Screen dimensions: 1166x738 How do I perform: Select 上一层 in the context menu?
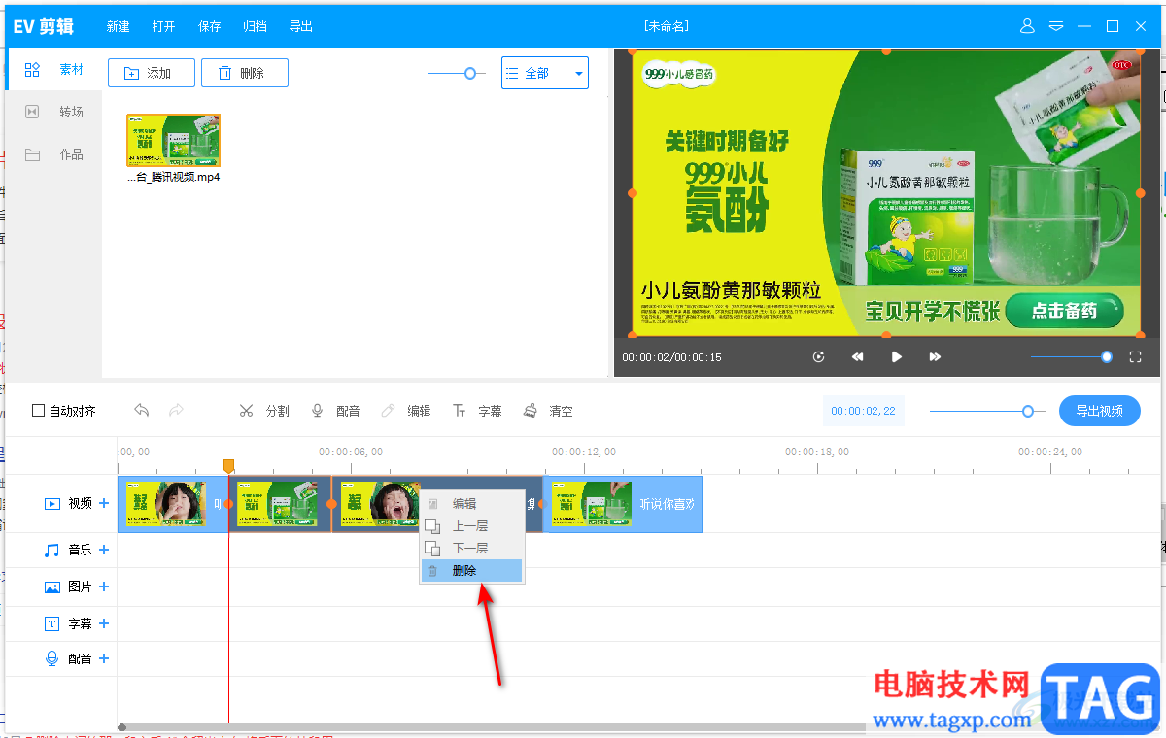pyautogui.click(x=471, y=526)
